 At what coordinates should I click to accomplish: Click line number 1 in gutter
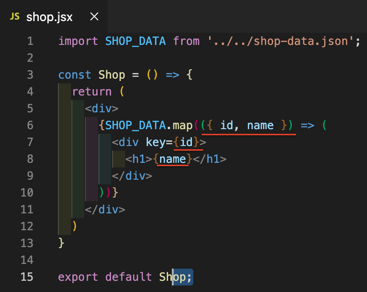[30, 41]
